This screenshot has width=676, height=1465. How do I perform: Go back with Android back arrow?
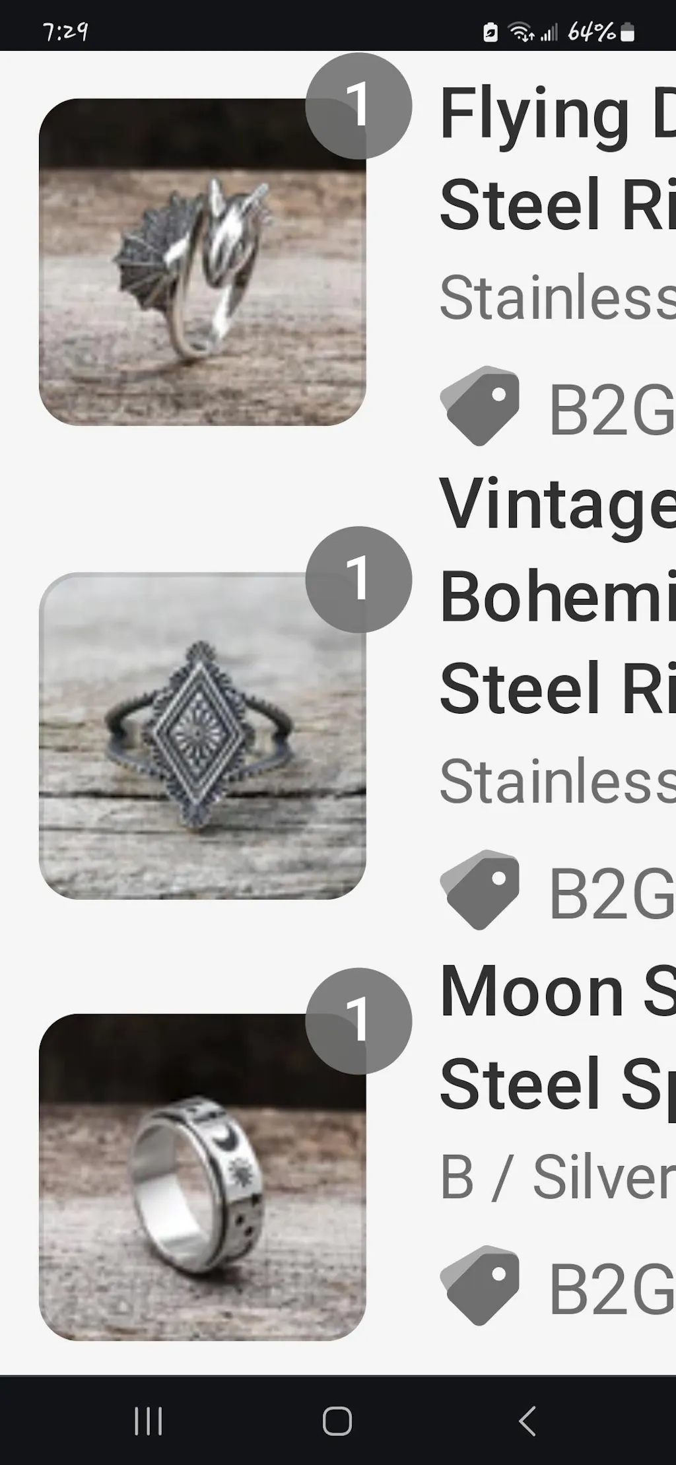click(527, 1421)
